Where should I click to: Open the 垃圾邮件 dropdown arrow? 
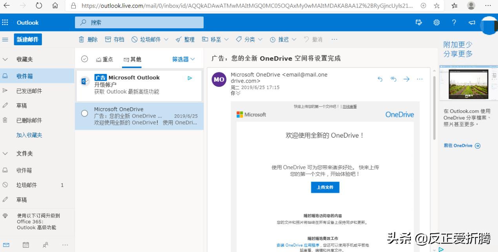[x=166, y=39]
